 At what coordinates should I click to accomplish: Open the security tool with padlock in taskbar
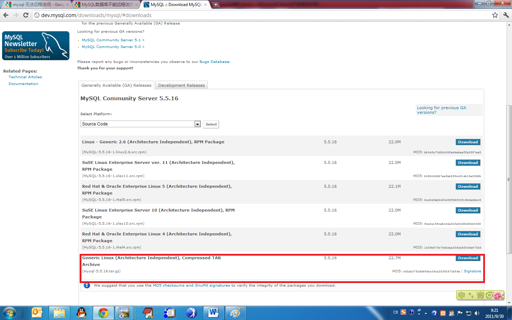(x=124, y=313)
